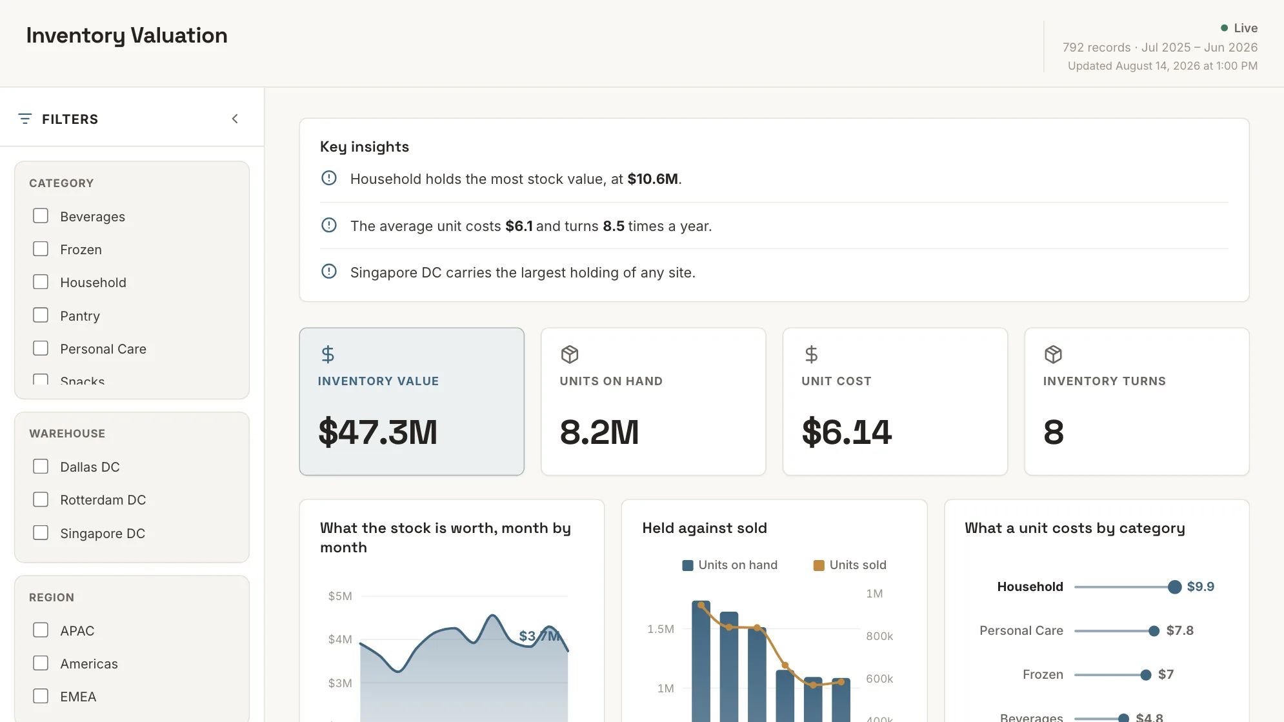Toggle the Units on hand legend swatch
1284x722 pixels.
pos(688,565)
